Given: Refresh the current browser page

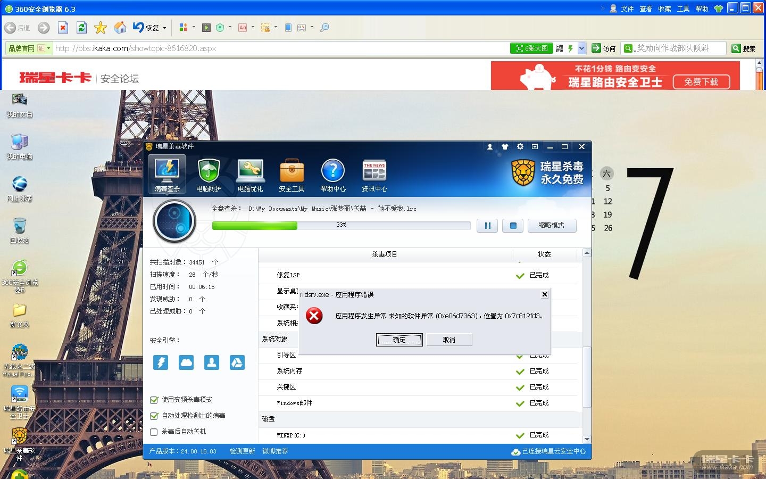Looking at the screenshot, I should 81,28.
